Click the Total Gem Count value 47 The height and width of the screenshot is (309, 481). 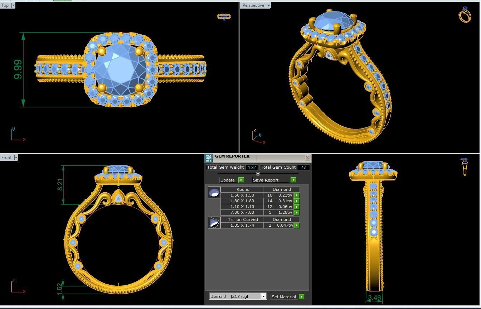[303, 167]
